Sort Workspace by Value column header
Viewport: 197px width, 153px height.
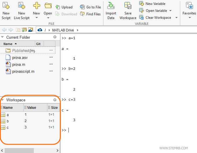(x=31, y=108)
